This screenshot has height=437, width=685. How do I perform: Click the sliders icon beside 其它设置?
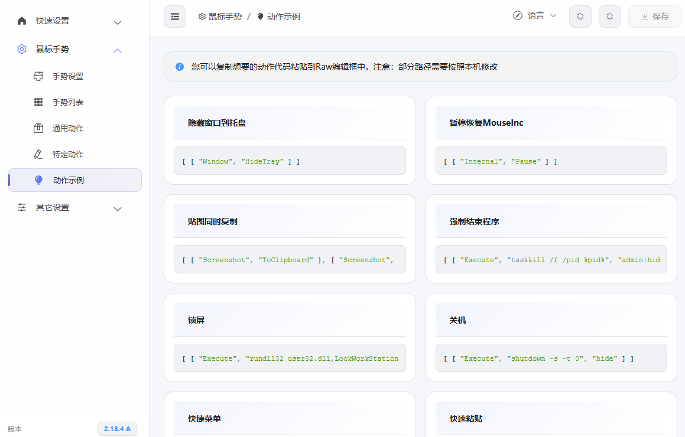[x=22, y=207]
